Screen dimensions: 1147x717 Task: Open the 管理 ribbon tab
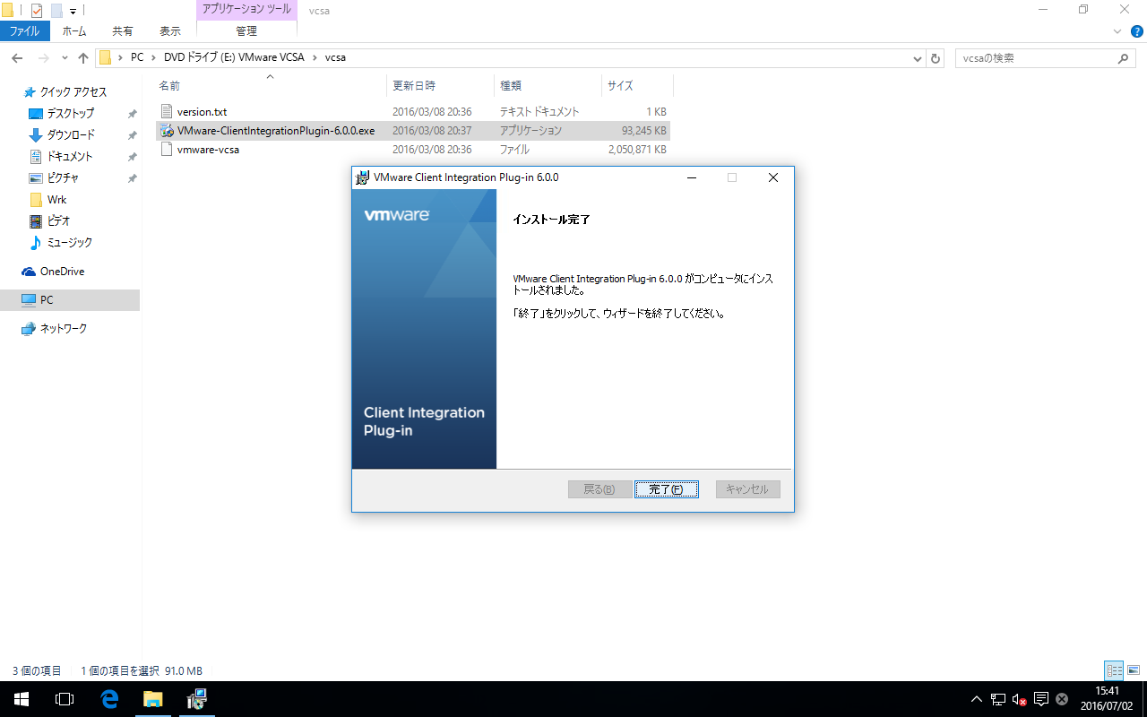[246, 30]
